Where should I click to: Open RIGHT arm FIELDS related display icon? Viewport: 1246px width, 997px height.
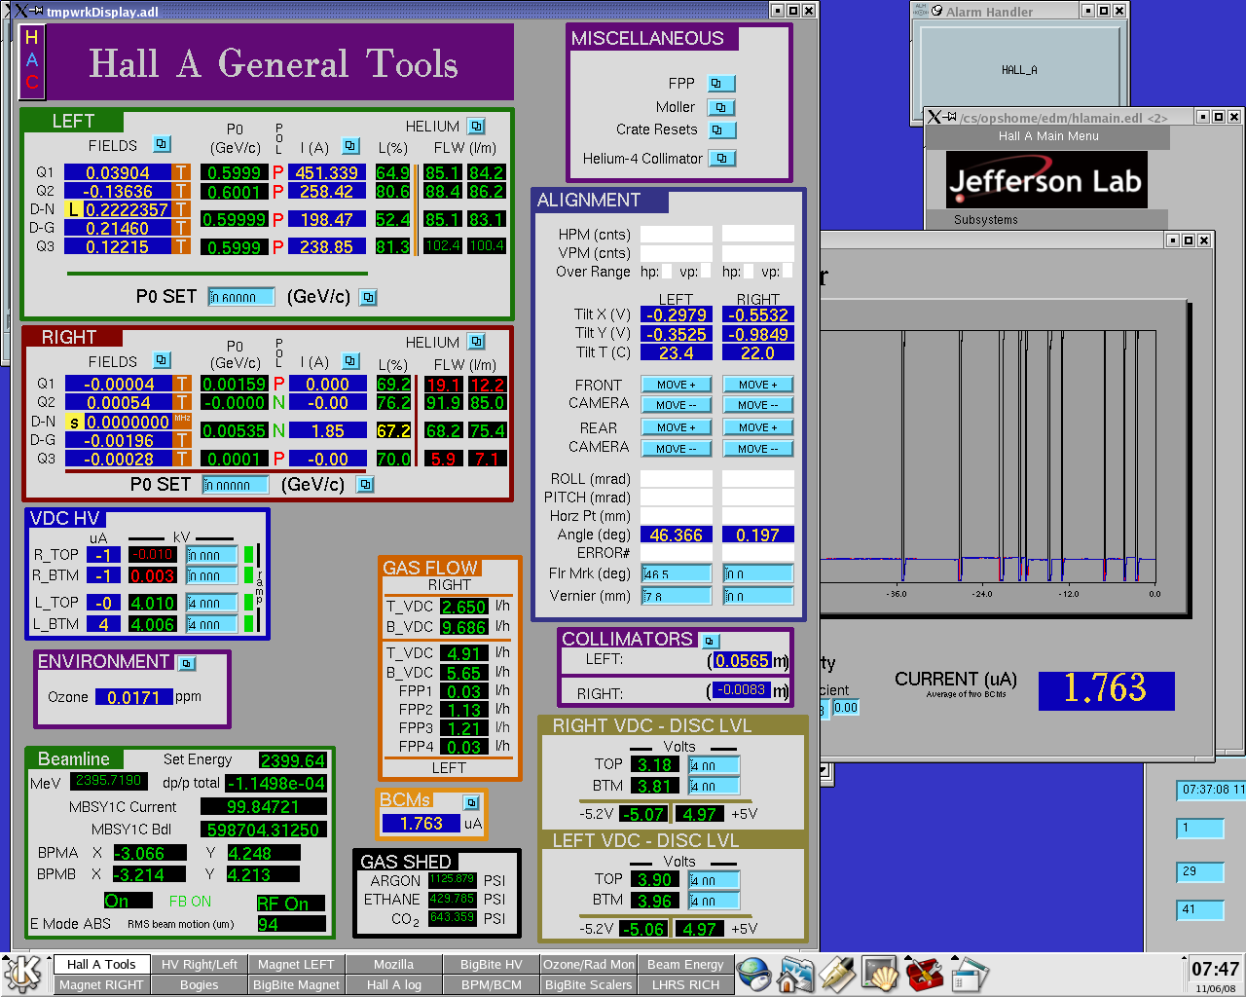pyautogui.click(x=162, y=360)
